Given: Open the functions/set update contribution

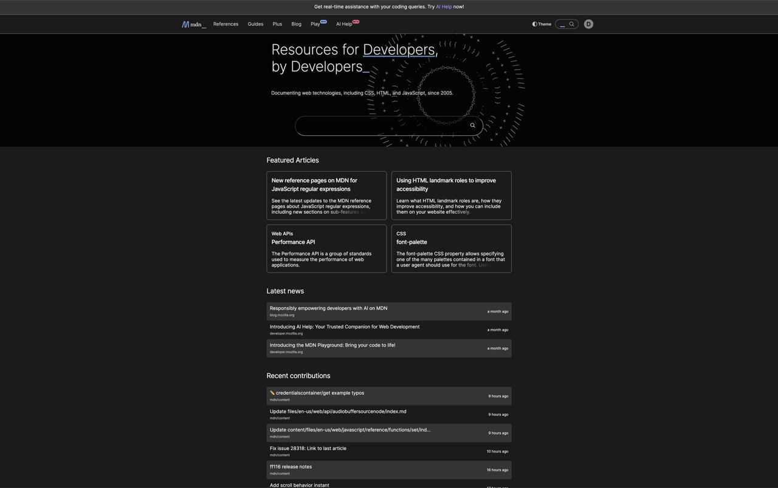Looking at the screenshot, I should pyautogui.click(x=350, y=430).
